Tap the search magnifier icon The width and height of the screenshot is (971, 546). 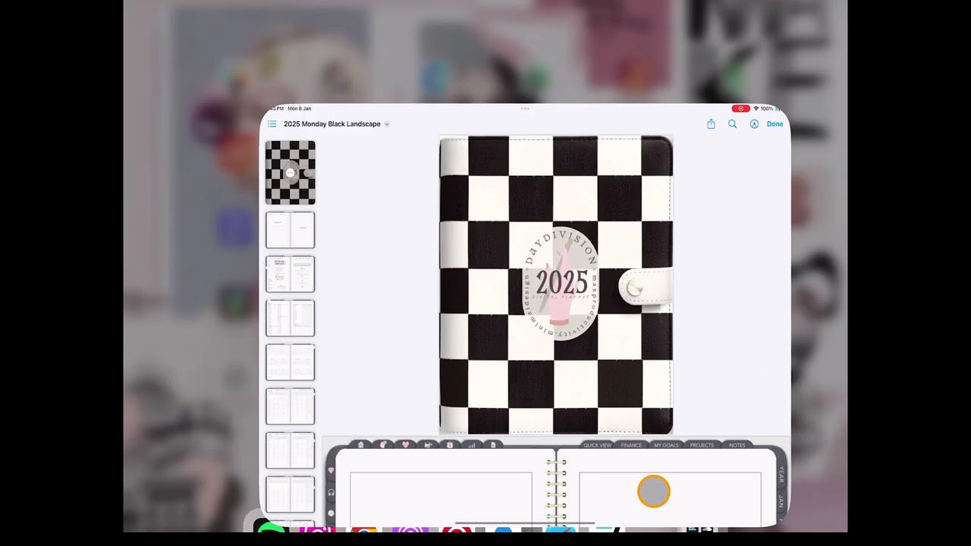pos(733,124)
